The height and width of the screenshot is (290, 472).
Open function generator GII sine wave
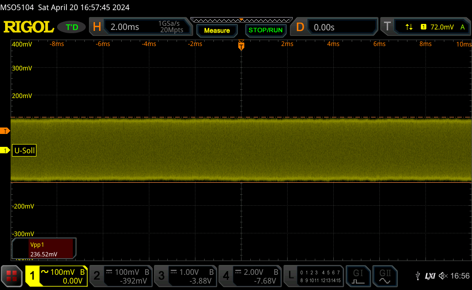[384, 276]
